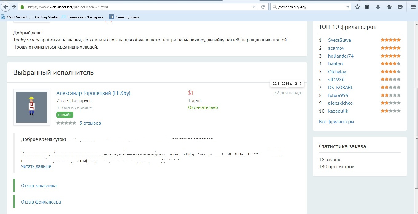Open Отзыв фрилансера section
This screenshot has height=214, width=418.
pos(41,202)
